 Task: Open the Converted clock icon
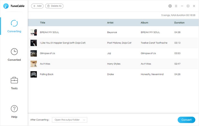[x=14, y=52]
